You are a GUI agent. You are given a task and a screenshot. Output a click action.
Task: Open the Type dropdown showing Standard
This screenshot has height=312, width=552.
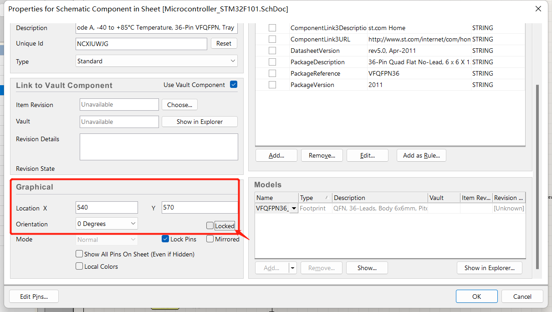click(x=157, y=61)
